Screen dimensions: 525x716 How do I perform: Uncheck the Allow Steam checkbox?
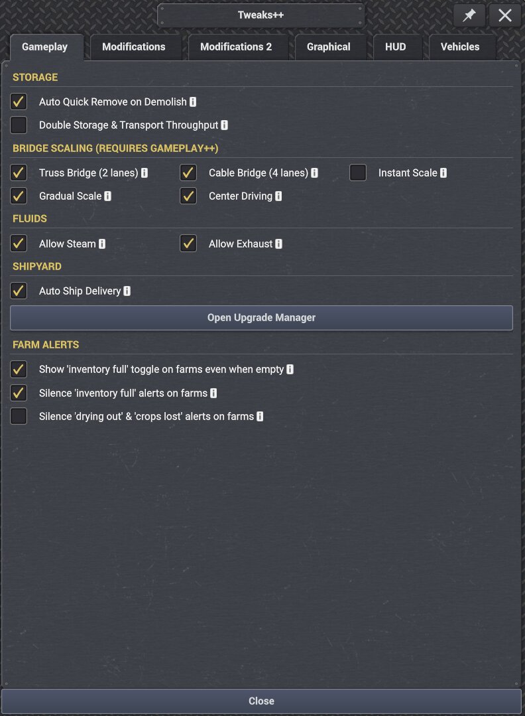19,244
